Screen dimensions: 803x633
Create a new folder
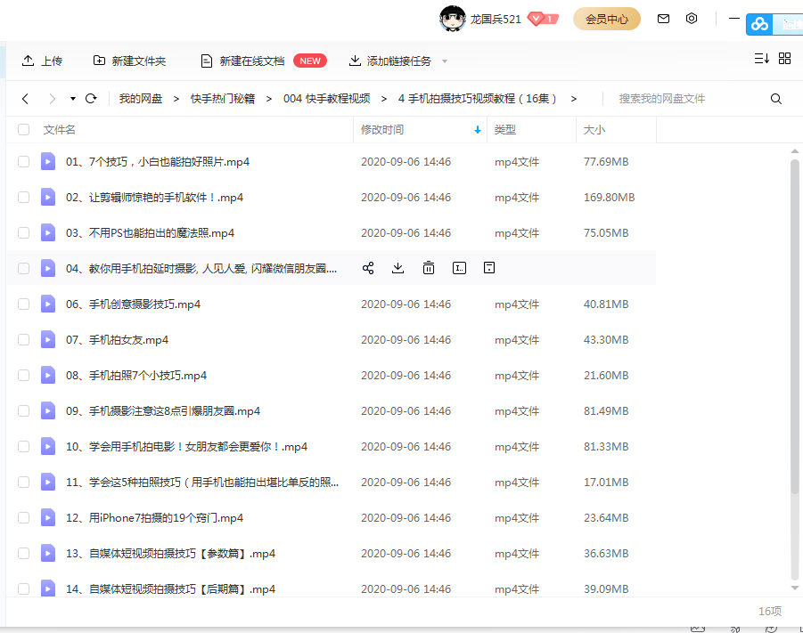pos(129,61)
